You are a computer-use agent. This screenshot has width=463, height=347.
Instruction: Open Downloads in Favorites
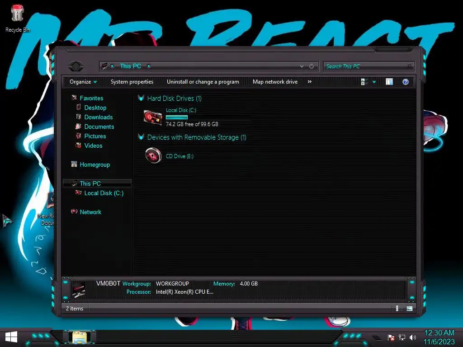(x=98, y=117)
